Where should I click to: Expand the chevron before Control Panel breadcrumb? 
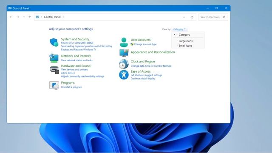41,17
